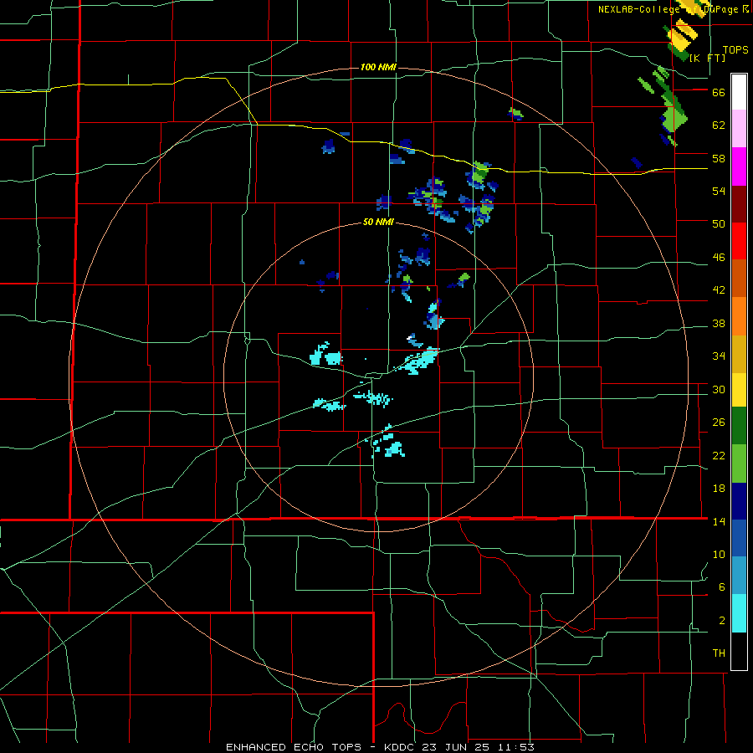This screenshot has height=753, width=753.
Task: Click the dark red legend swatch
Action: point(739,204)
